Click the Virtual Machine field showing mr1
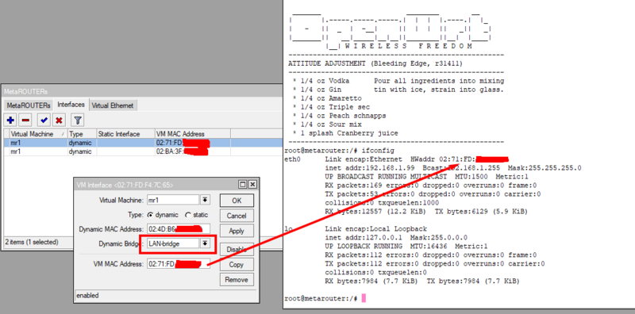Screen dimensions: 635x314 [173, 200]
